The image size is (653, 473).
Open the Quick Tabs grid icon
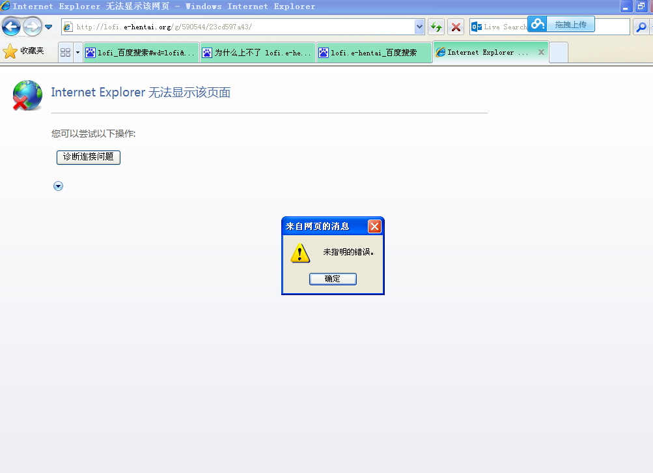65,53
